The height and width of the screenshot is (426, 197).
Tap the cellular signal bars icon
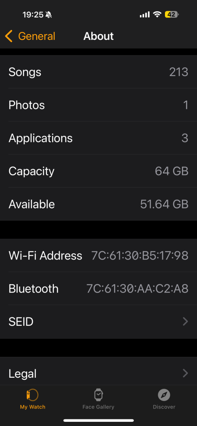(x=145, y=15)
